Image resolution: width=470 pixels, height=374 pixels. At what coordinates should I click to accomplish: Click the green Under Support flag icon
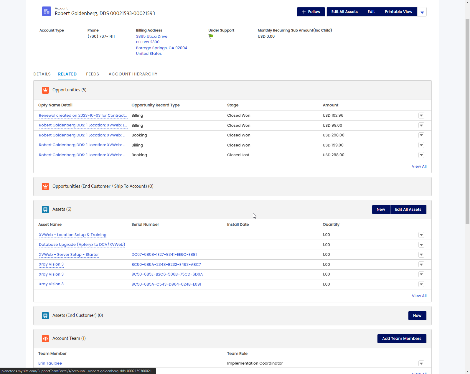211,37
